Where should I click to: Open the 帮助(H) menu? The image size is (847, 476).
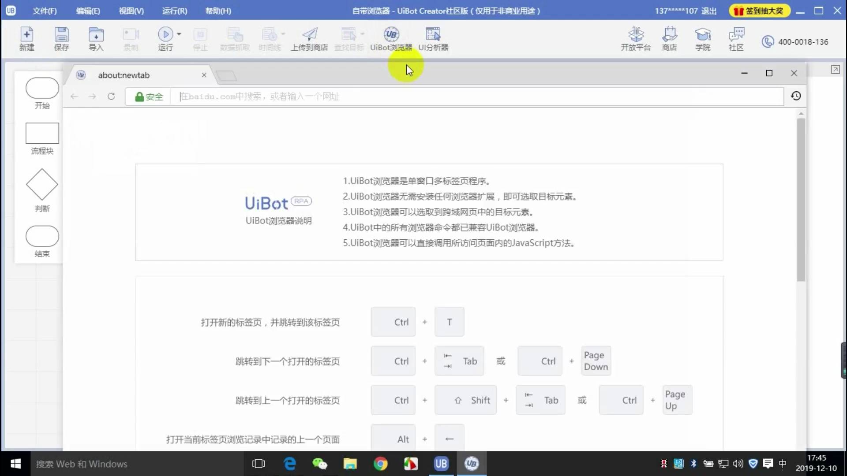tap(218, 11)
